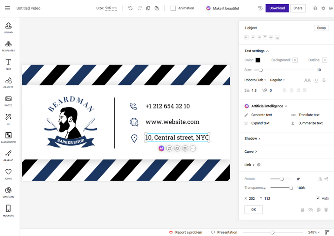Open the black text Color swatch
Image resolution: width=334 pixels, height=236 pixels.
pos(258,60)
